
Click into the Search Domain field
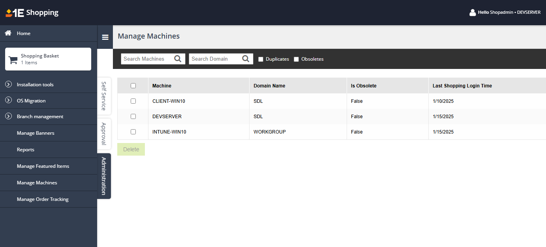214,59
